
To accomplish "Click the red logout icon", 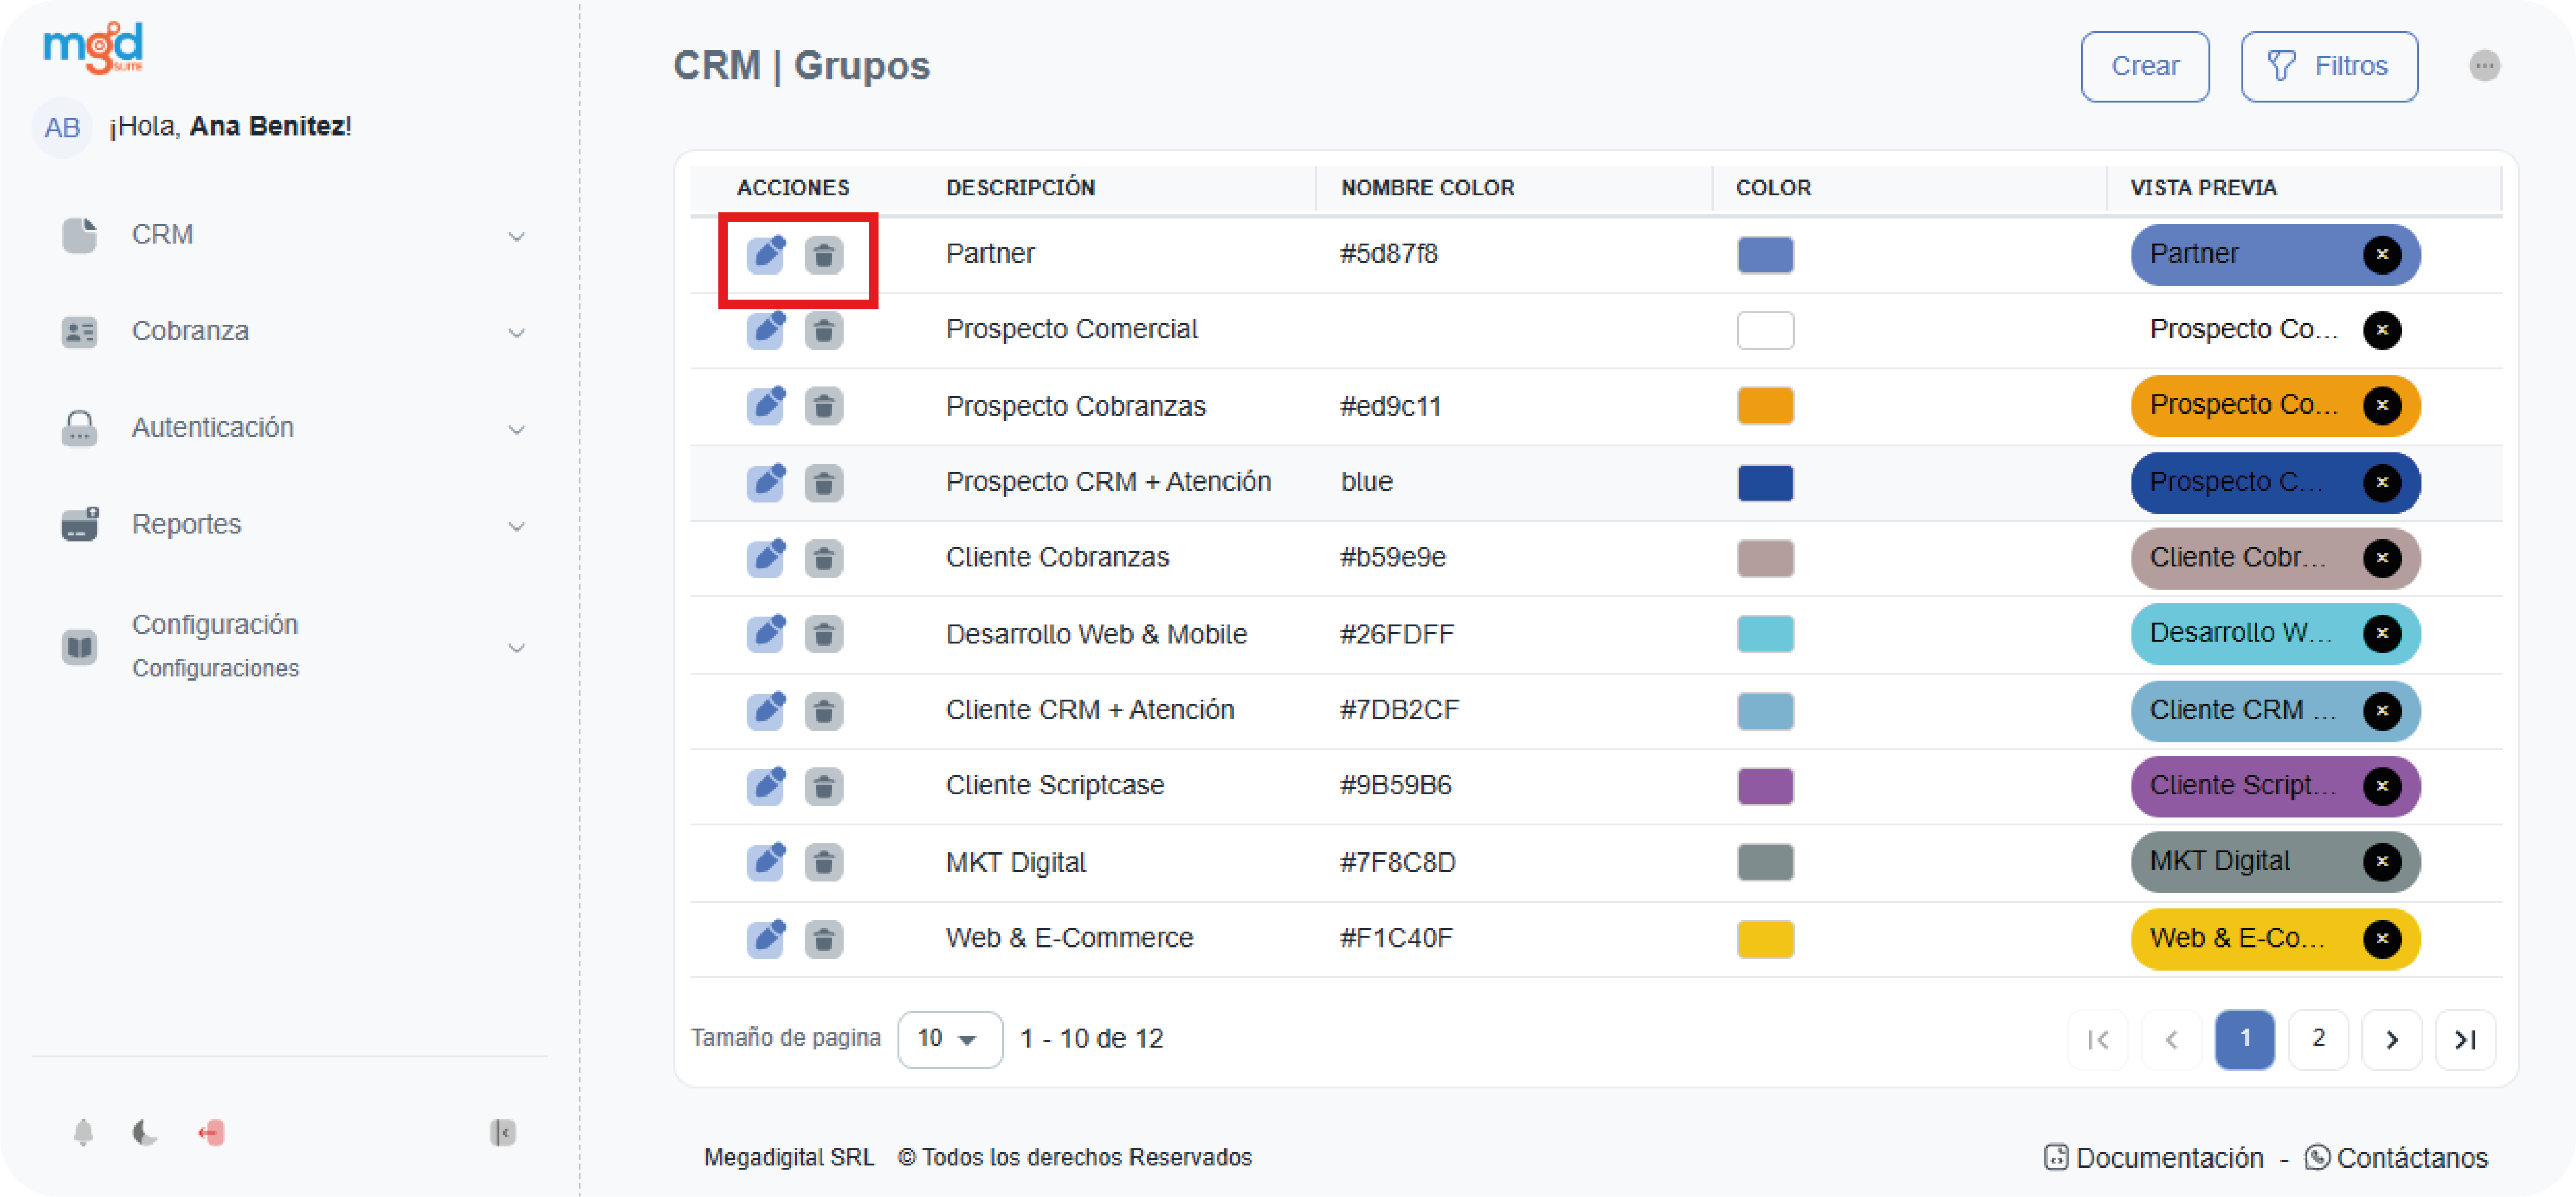I will 211,1132.
